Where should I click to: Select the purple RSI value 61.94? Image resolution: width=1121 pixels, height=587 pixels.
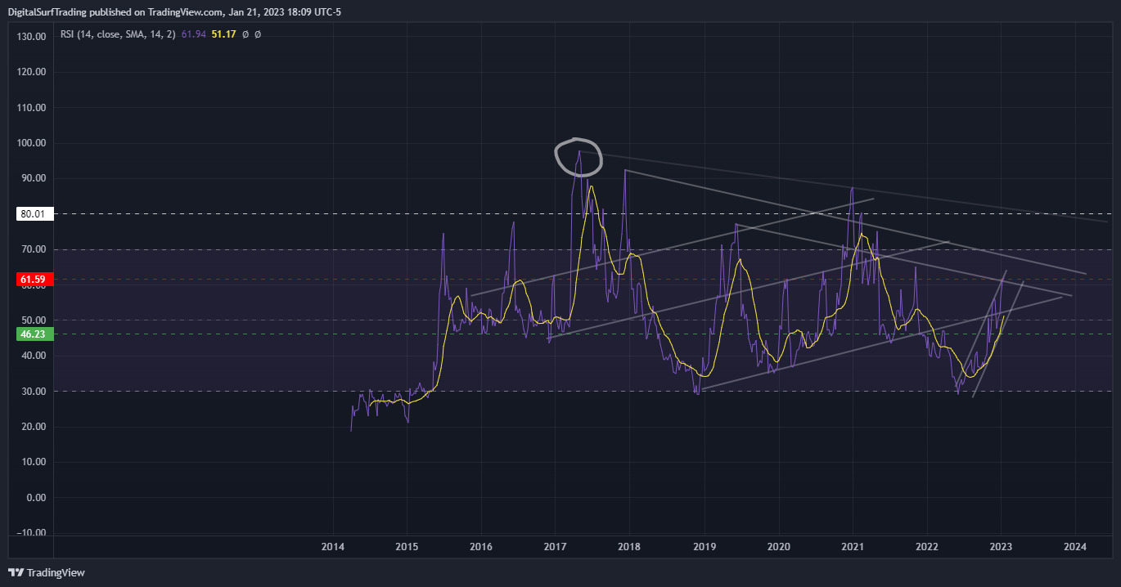point(194,34)
